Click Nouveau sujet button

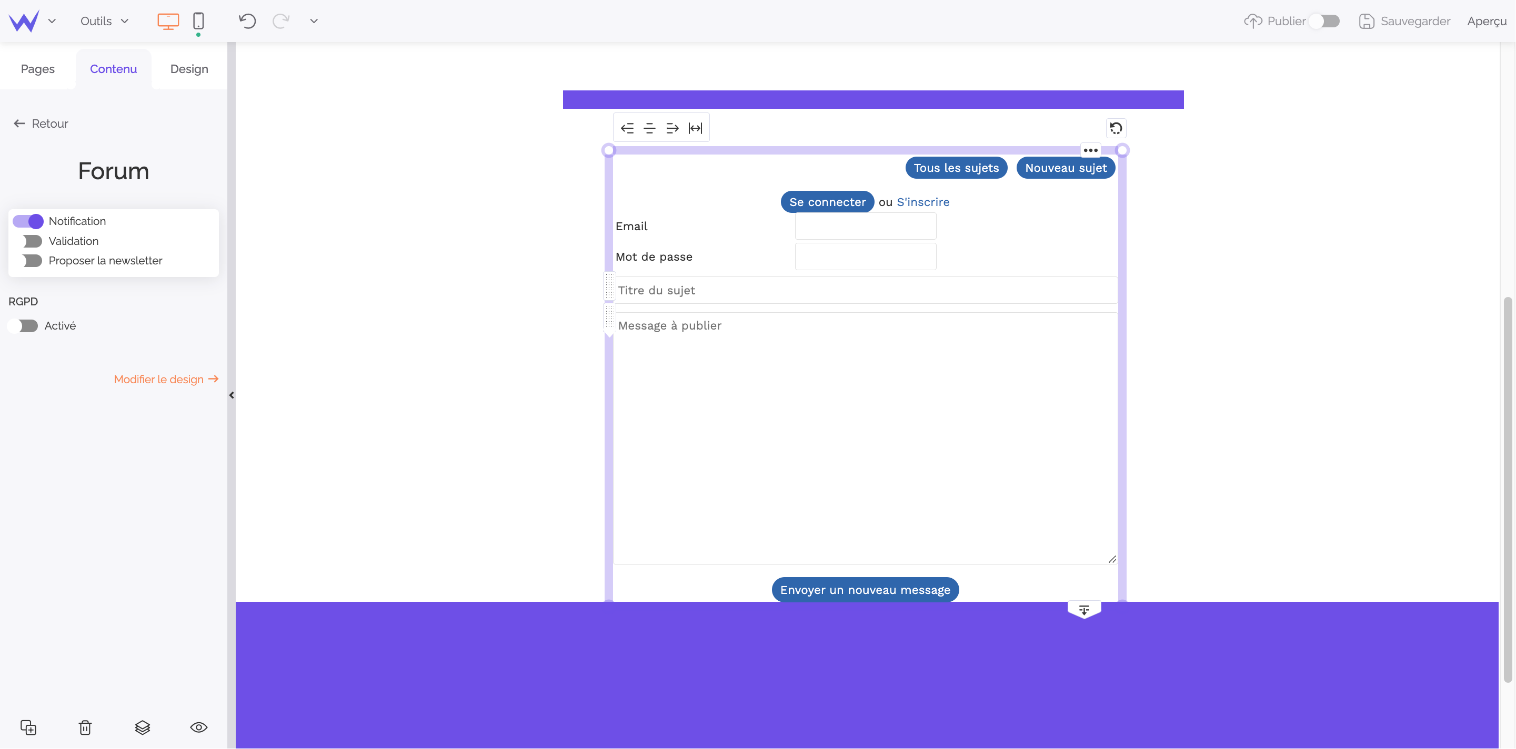click(x=1066, y=168)
